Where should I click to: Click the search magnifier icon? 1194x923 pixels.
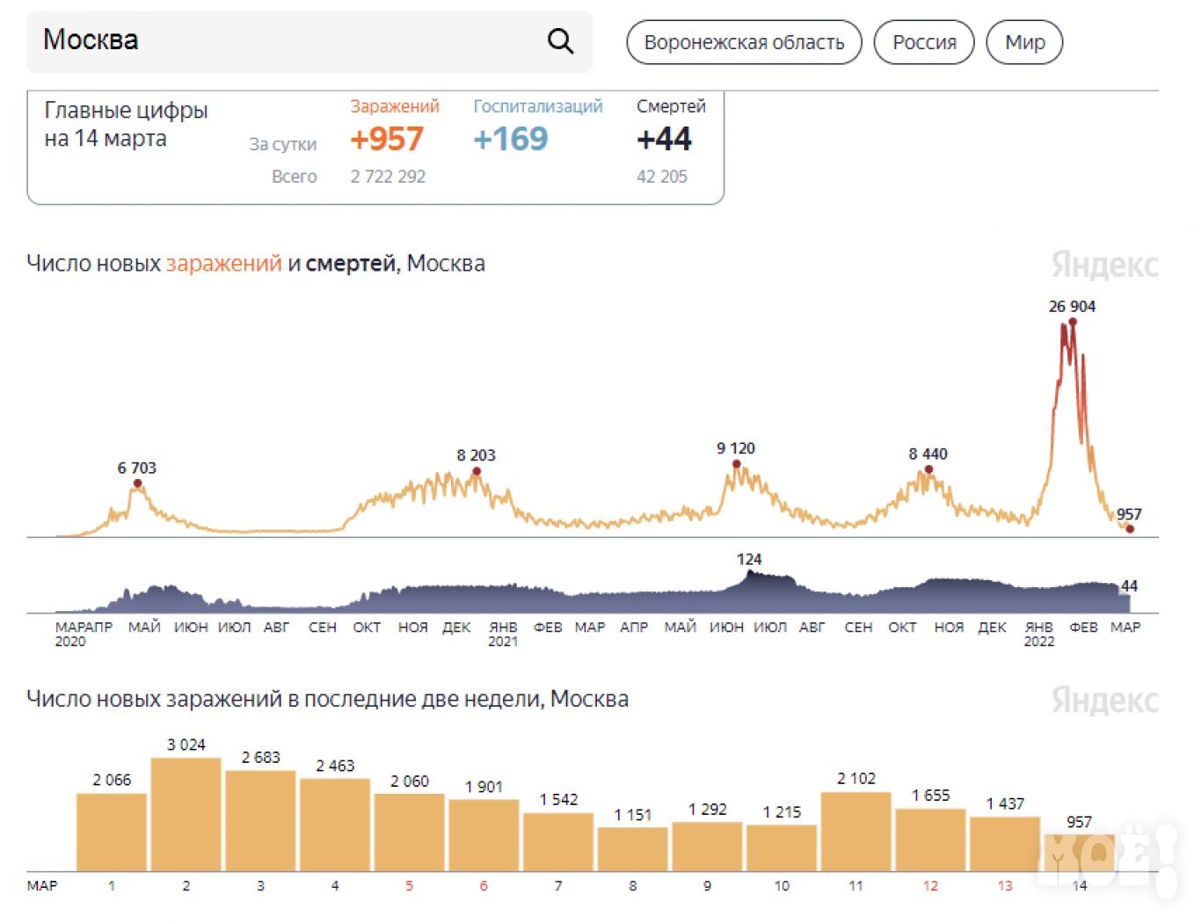[x=560, y=41]
